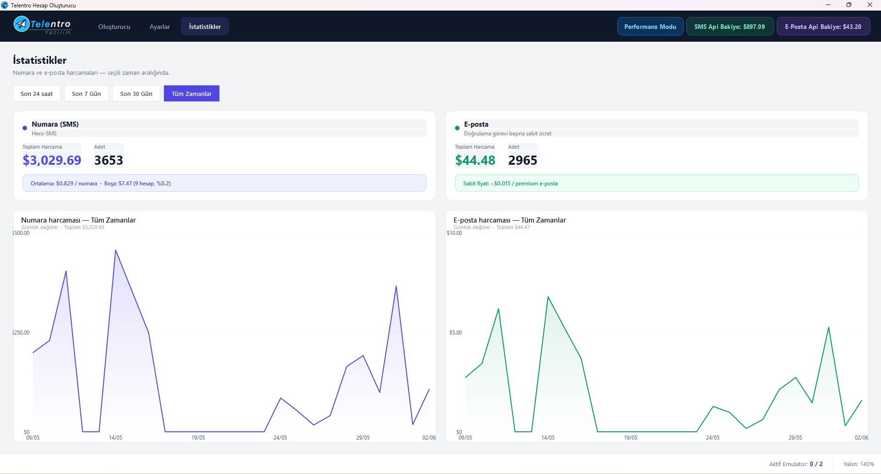Viewport: 881px width, 474px height.
Task: Select the İstatistikler tab
Action: (205, 27)
